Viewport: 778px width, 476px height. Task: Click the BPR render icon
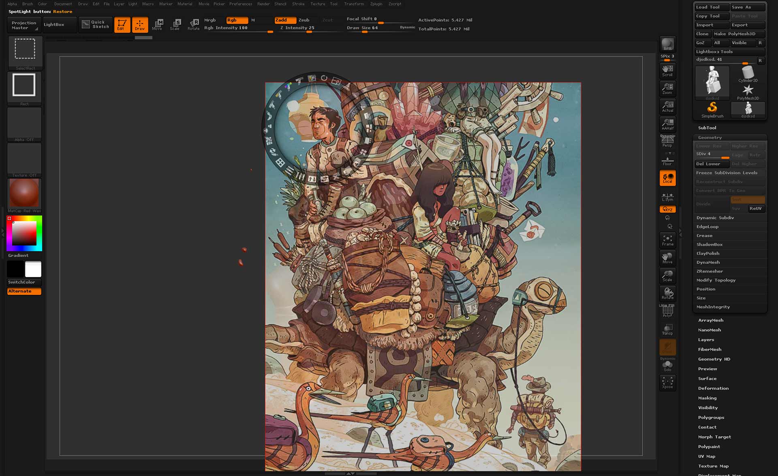[x=667, y=44]
